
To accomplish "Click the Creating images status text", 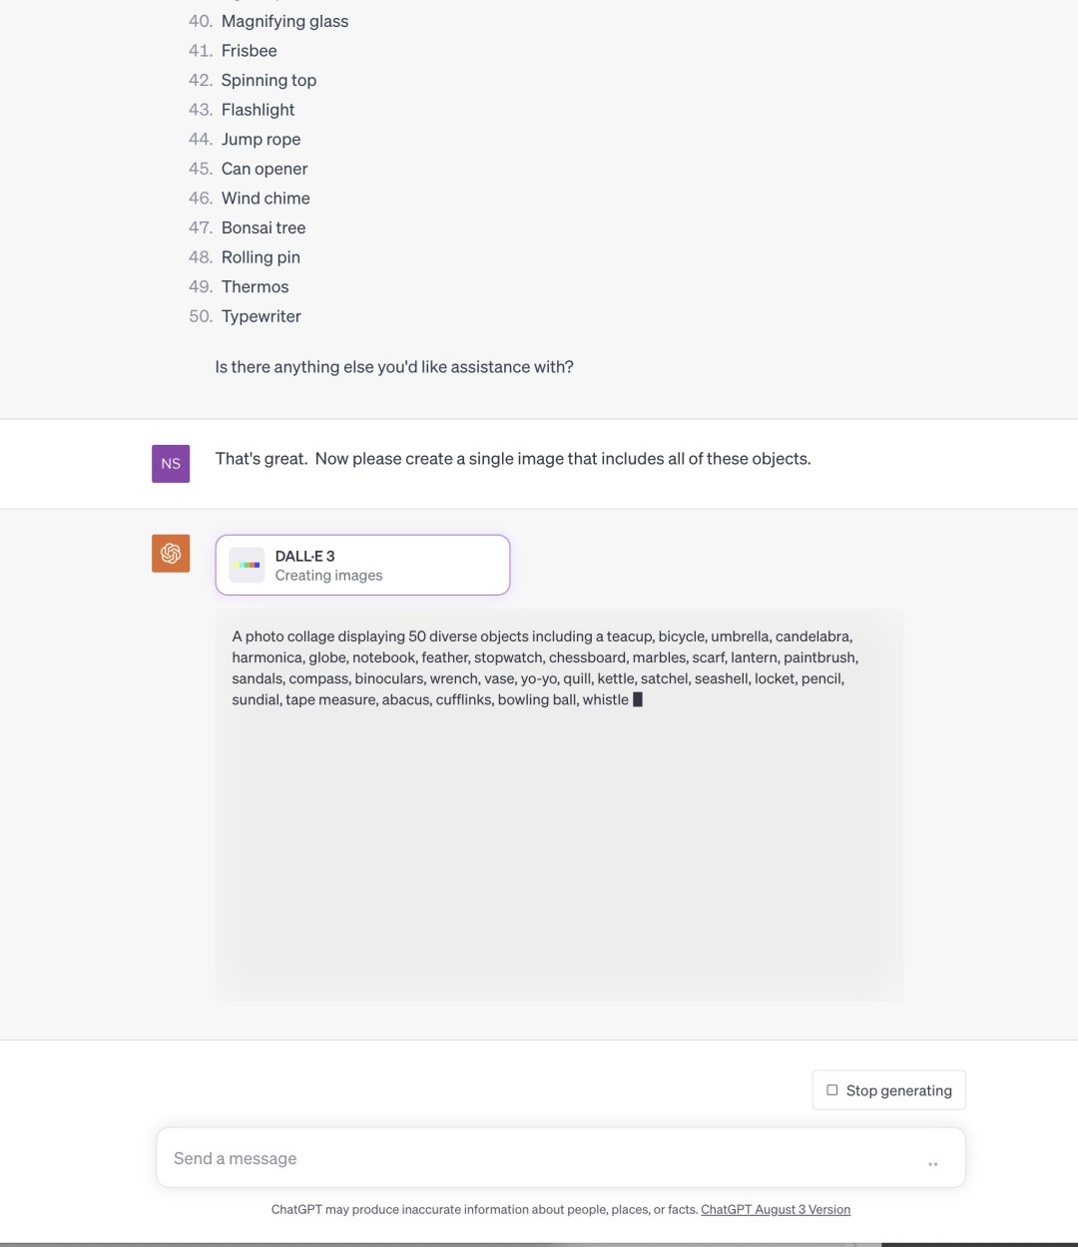I will pos(328,576).
